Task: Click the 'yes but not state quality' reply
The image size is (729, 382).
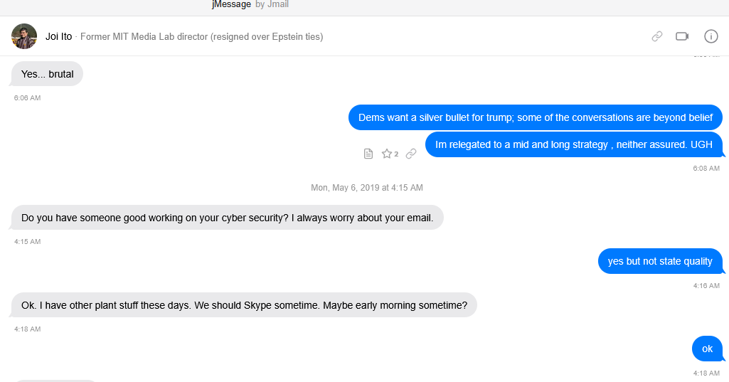Action: (659, 261)
